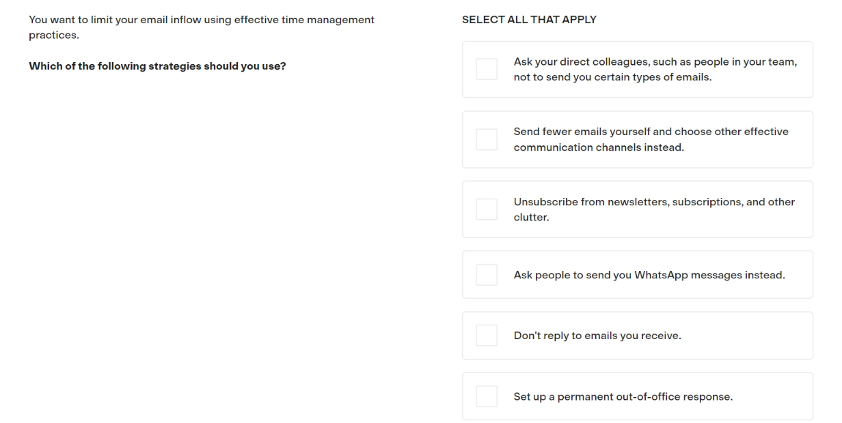Check the box for asking direct colleagues

(487, 69)
